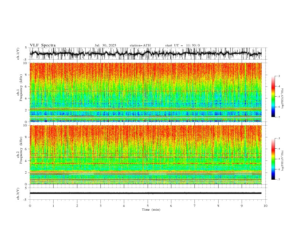
Task: Click the time axis tick label '10'
Action: [265, 206]
